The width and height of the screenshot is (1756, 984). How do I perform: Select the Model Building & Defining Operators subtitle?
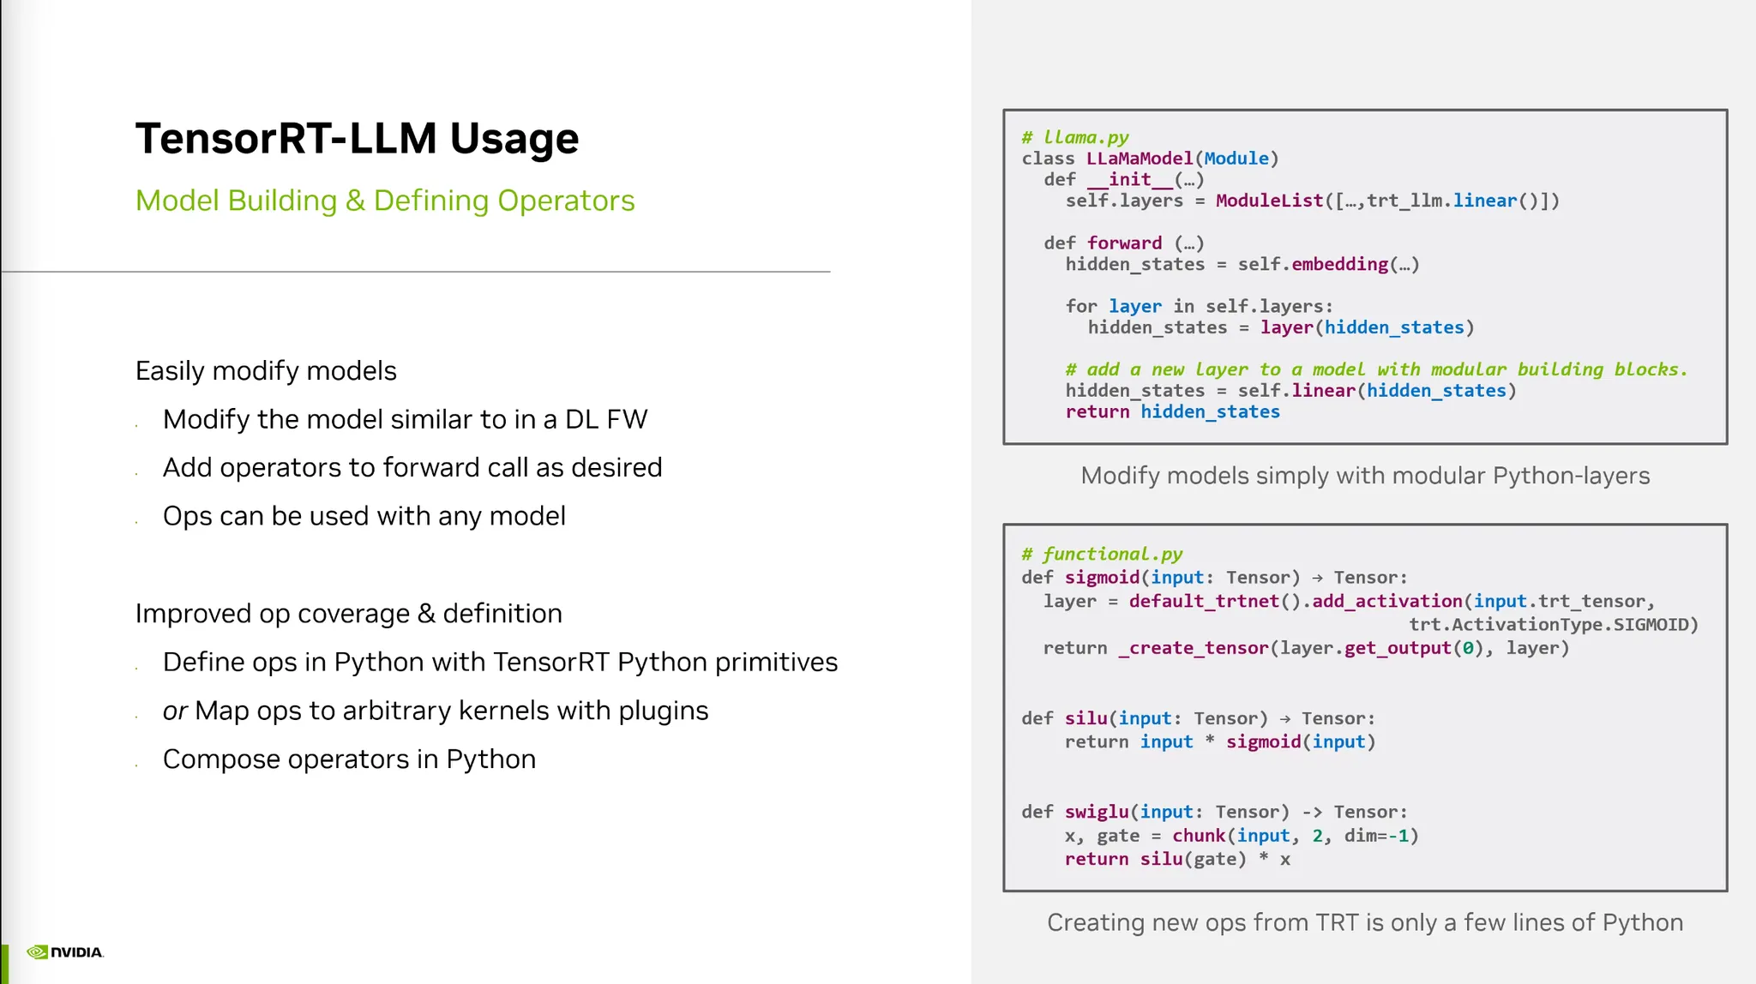[385, 201]
